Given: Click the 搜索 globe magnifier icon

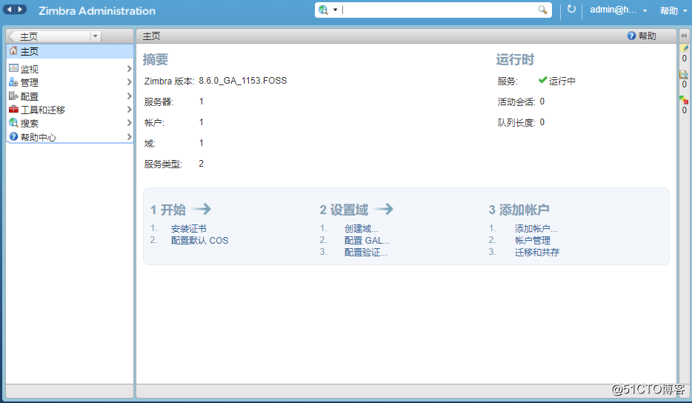Looking at the screenshot, I should pyautogui.click(x=13, y=123).
